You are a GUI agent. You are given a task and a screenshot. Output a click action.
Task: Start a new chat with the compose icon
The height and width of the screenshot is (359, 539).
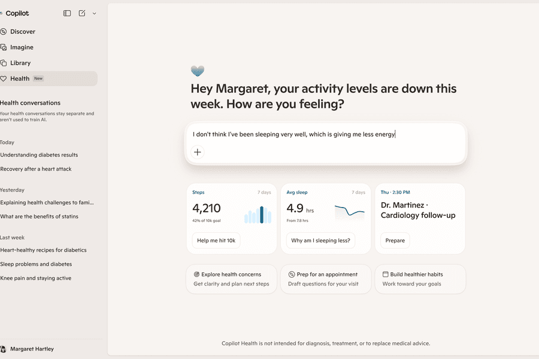click(81, 13)
